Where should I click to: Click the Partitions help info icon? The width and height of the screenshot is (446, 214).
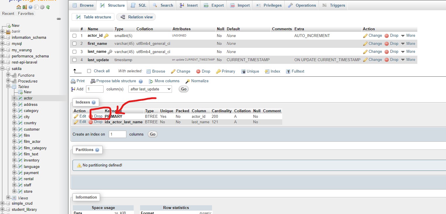97,150
